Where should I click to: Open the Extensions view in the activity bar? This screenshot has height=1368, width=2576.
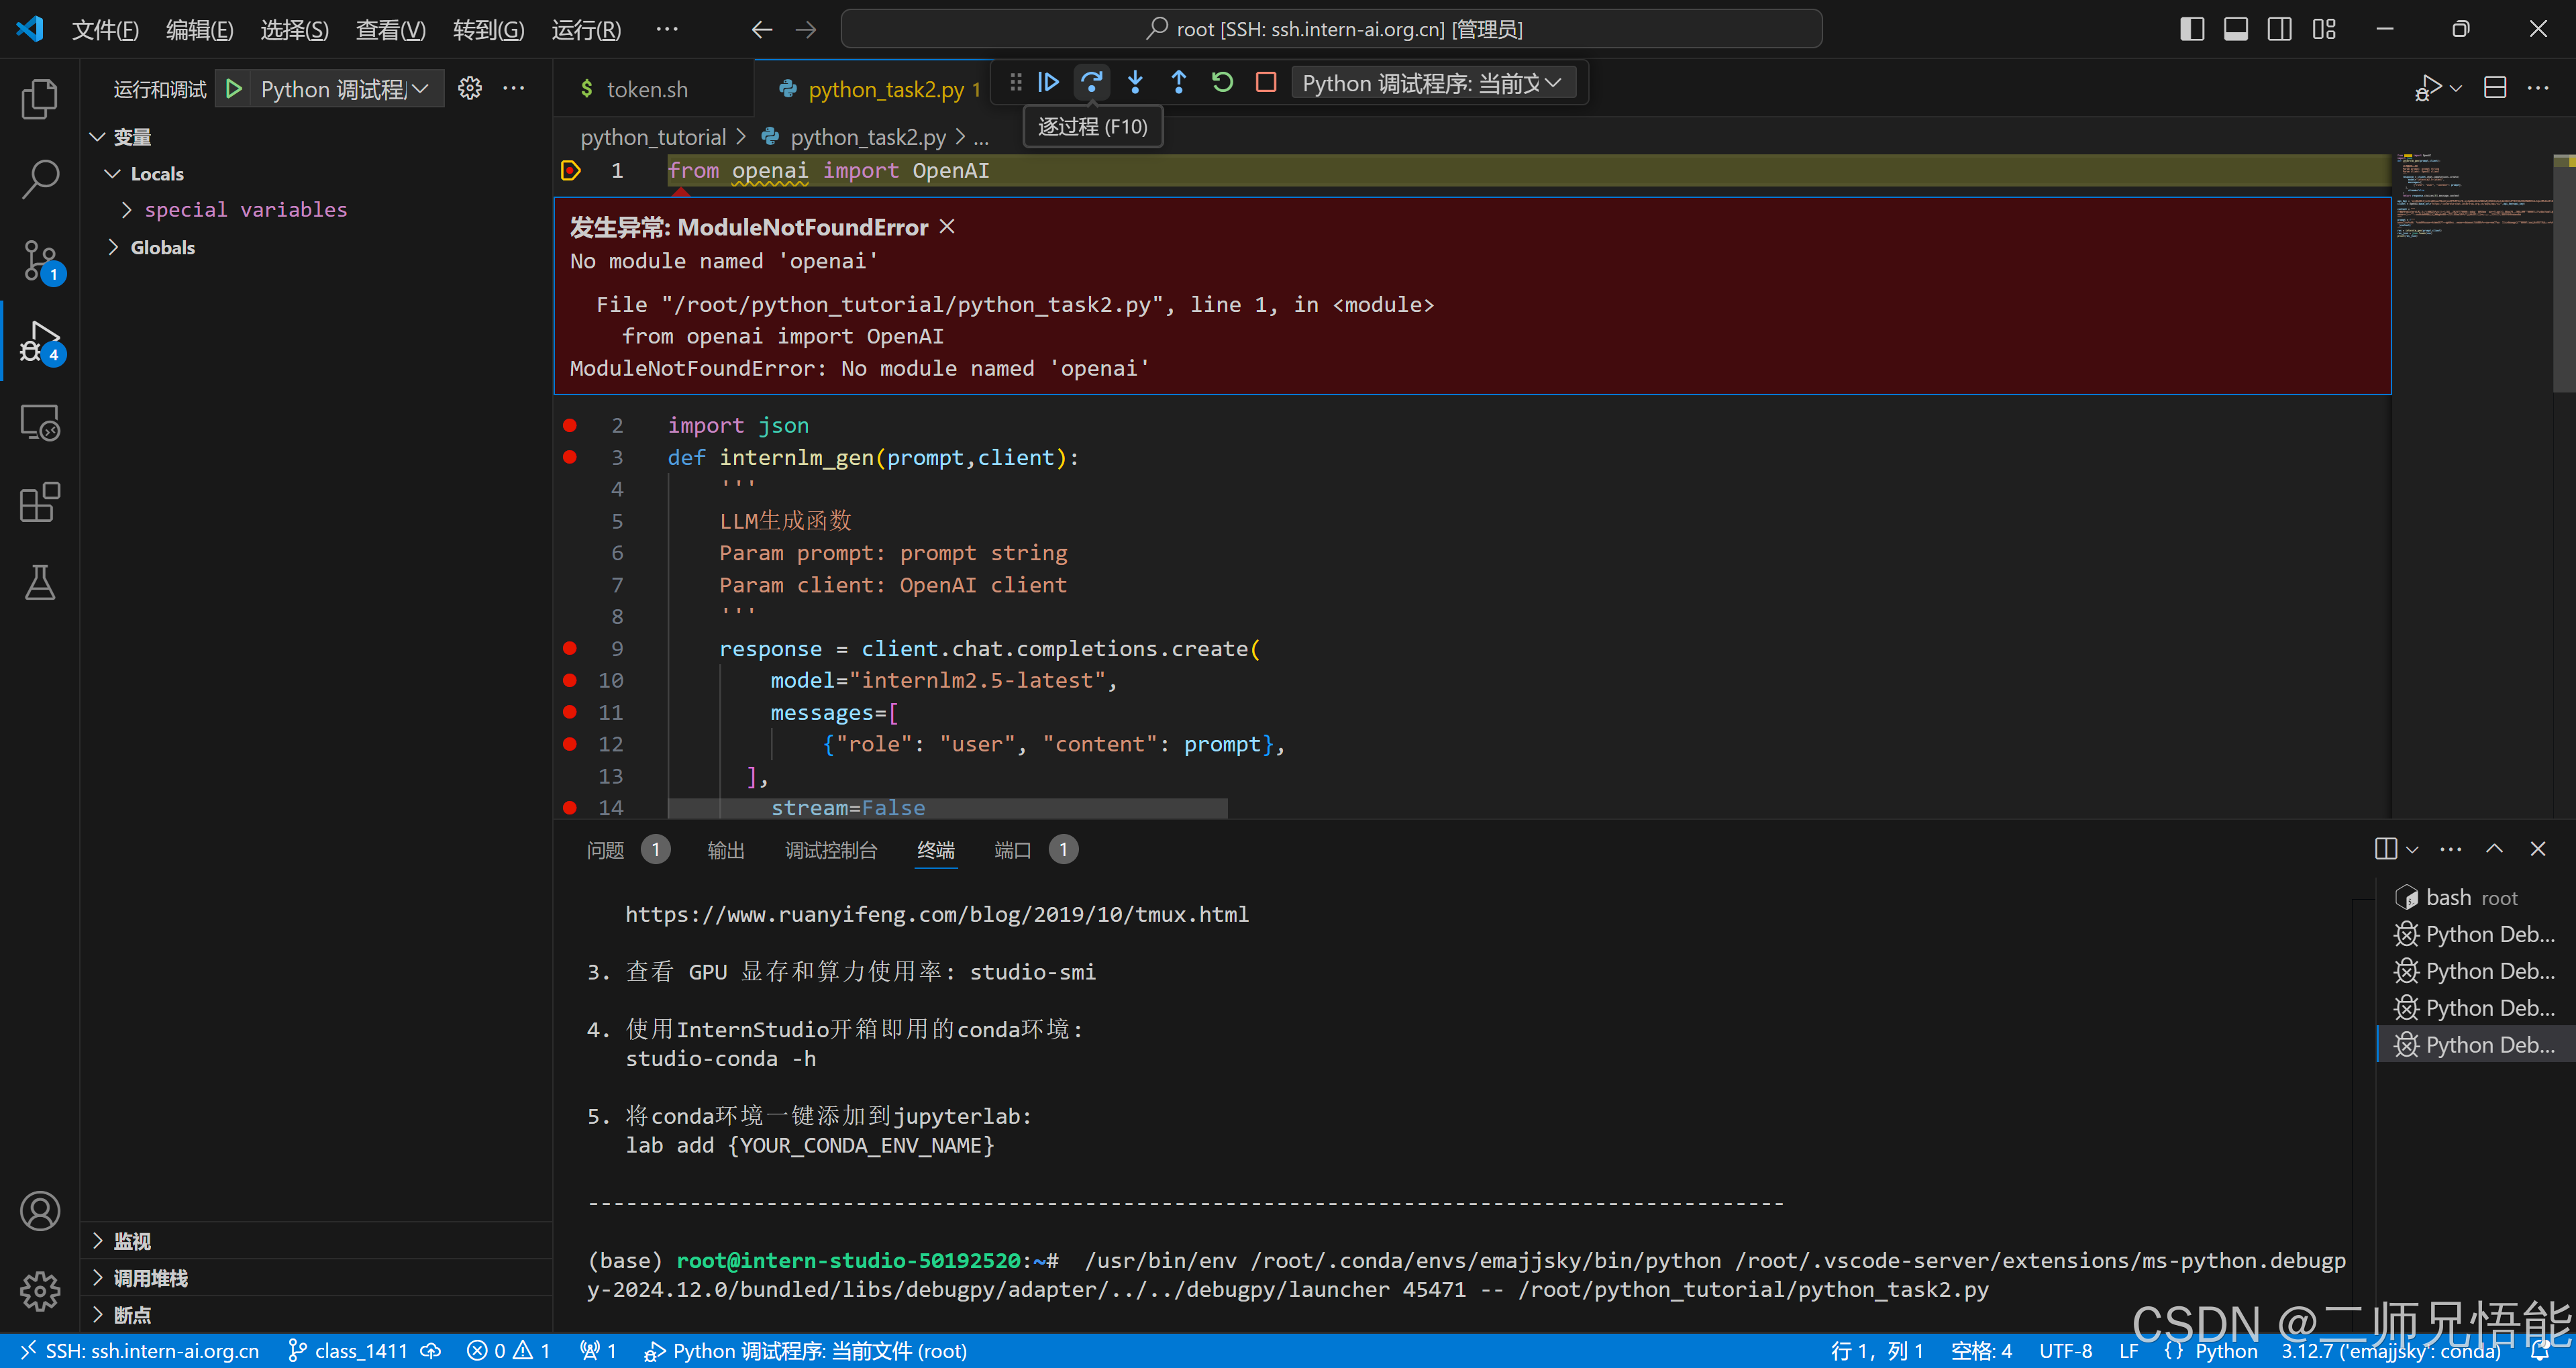click(x=40, y=503)
